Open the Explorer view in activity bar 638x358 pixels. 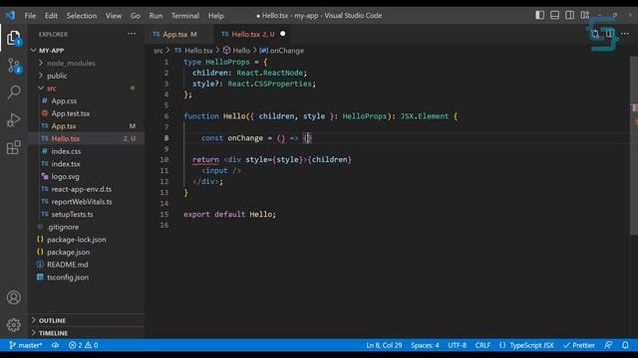click(13, 38)
